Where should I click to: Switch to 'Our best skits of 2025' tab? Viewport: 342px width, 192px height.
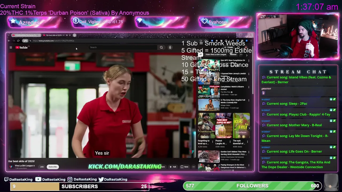[x=55, y=35]
